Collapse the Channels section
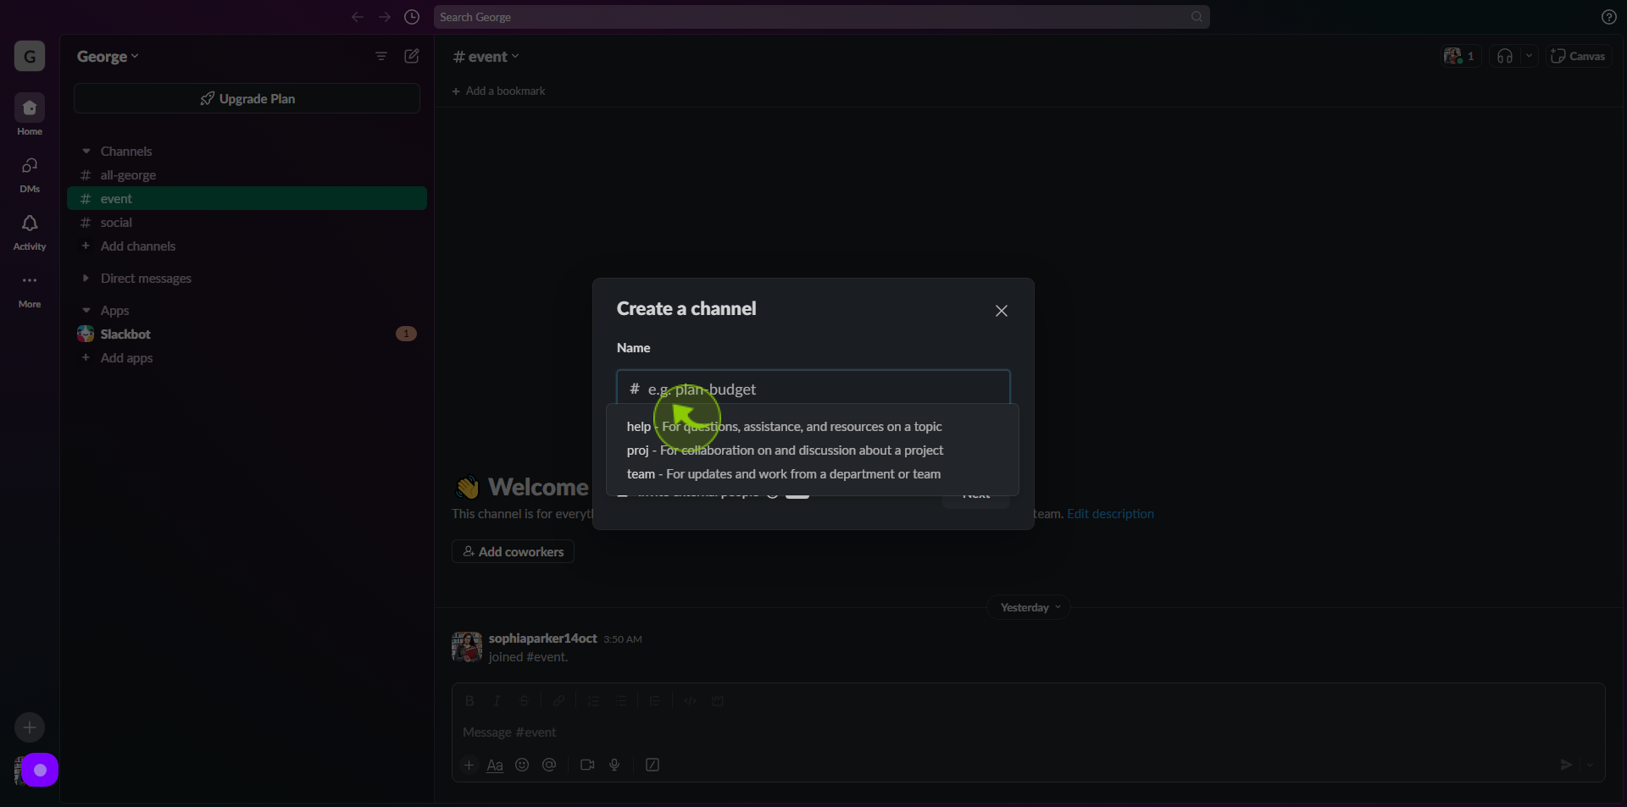 point(86,152)
